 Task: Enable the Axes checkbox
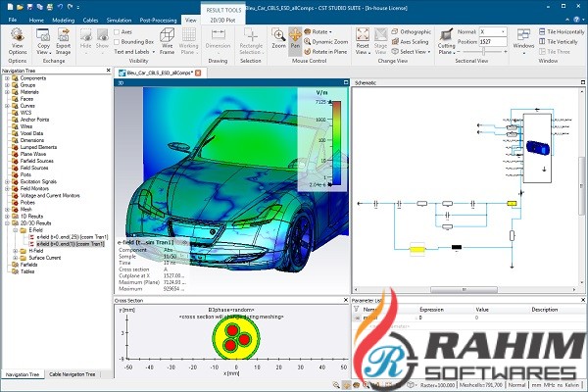(117, 32)
